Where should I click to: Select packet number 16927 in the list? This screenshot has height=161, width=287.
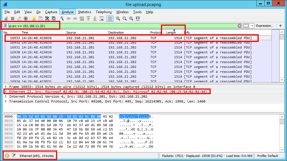click(137, 67)
